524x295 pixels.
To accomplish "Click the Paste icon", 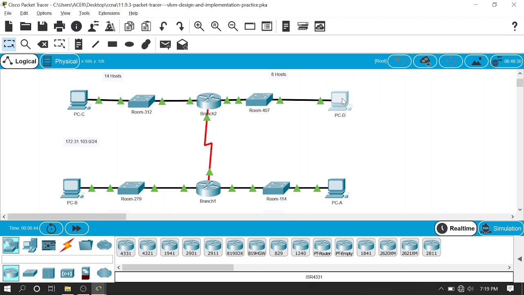I will (146, 27).
